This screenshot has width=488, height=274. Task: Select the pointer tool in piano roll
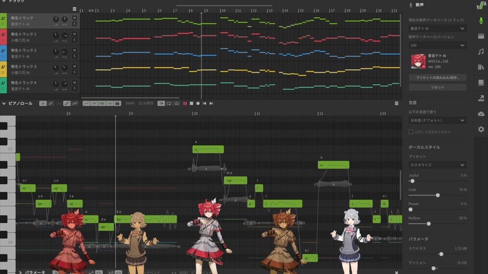click(x=43, y=104)
